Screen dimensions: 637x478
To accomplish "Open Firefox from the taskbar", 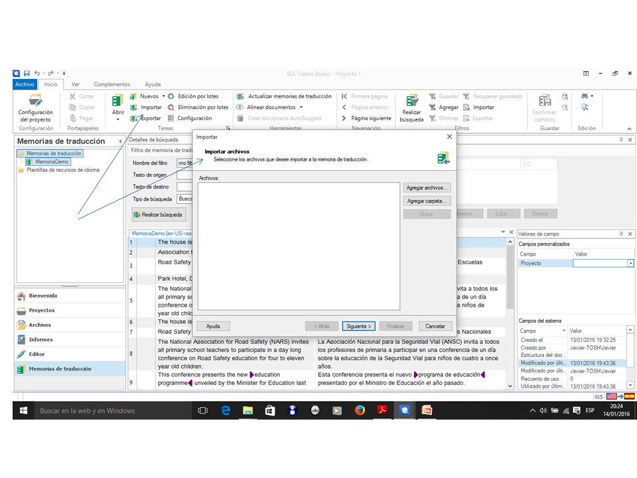I will pyautogui.click(x=359, y=410).
